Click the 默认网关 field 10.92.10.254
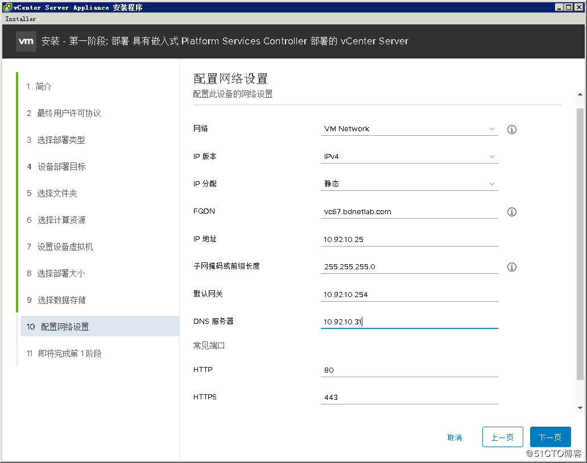This screenshot has height=463, width=587. [x=409, y=294]
